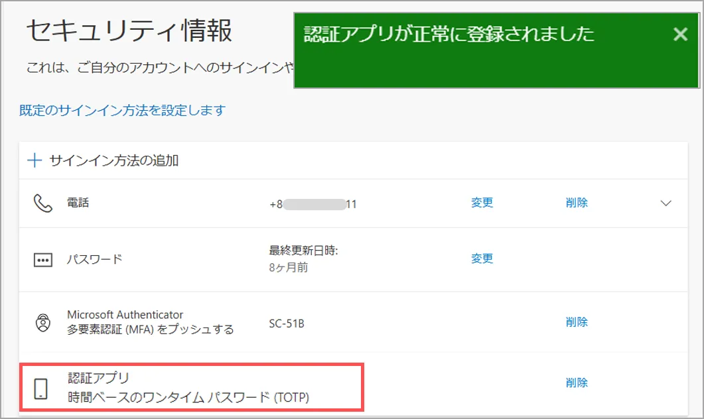Click 変更 for the パスワード entry
The image size is (704, 419).
tap(482, 259)
